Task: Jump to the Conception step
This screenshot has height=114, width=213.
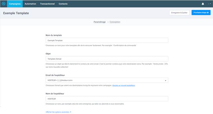Action: [x=115, y=22]
